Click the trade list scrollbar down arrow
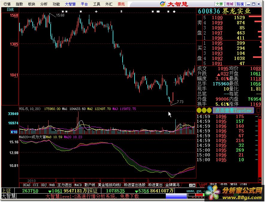The height and width of the screenshot is (202, 265). (x=260, y=180)
